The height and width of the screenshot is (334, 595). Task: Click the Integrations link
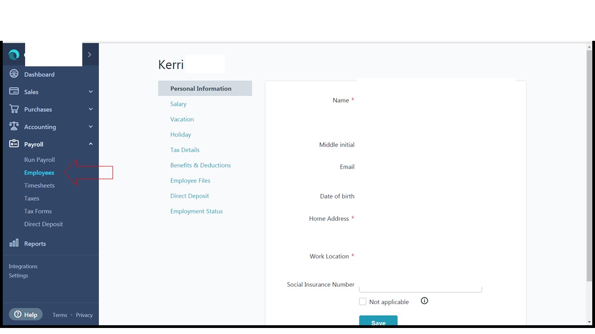23,266
